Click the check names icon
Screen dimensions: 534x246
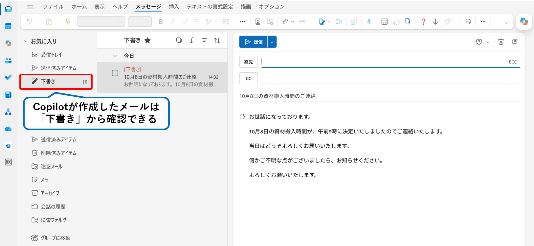(x=270, y=22)
